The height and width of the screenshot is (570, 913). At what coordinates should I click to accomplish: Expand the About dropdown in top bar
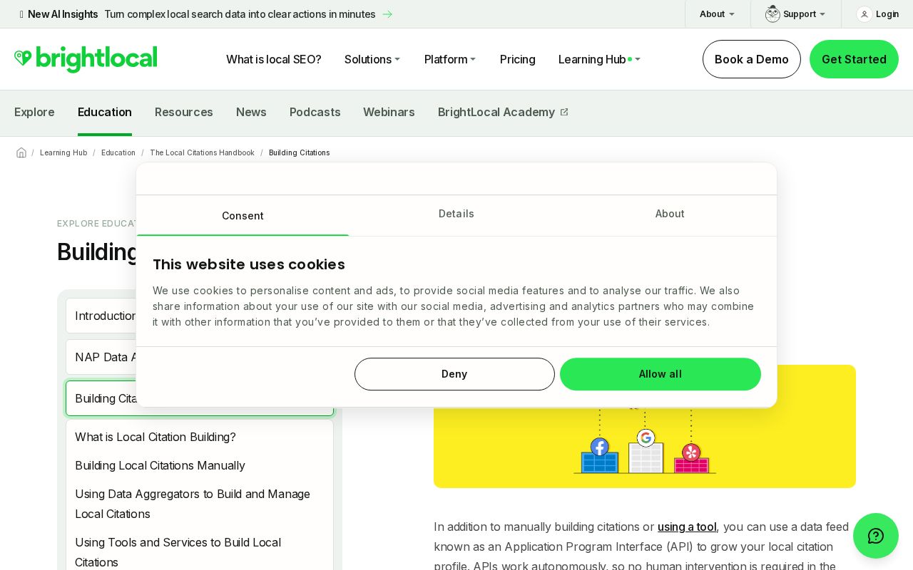pyautogui.click(x=717, y=14)
